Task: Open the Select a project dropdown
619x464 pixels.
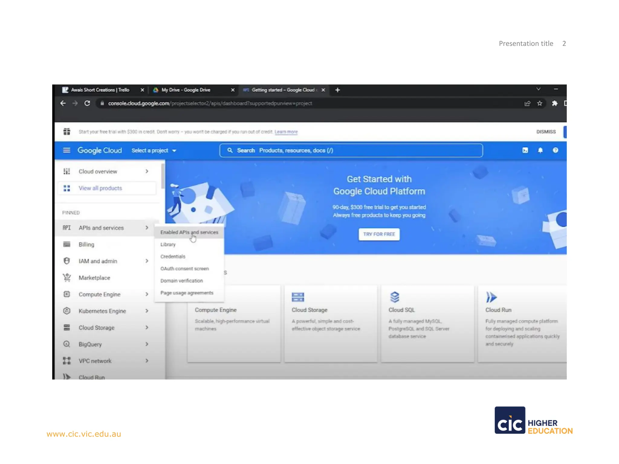Action: pyautogui.click(x=154, y=150)
